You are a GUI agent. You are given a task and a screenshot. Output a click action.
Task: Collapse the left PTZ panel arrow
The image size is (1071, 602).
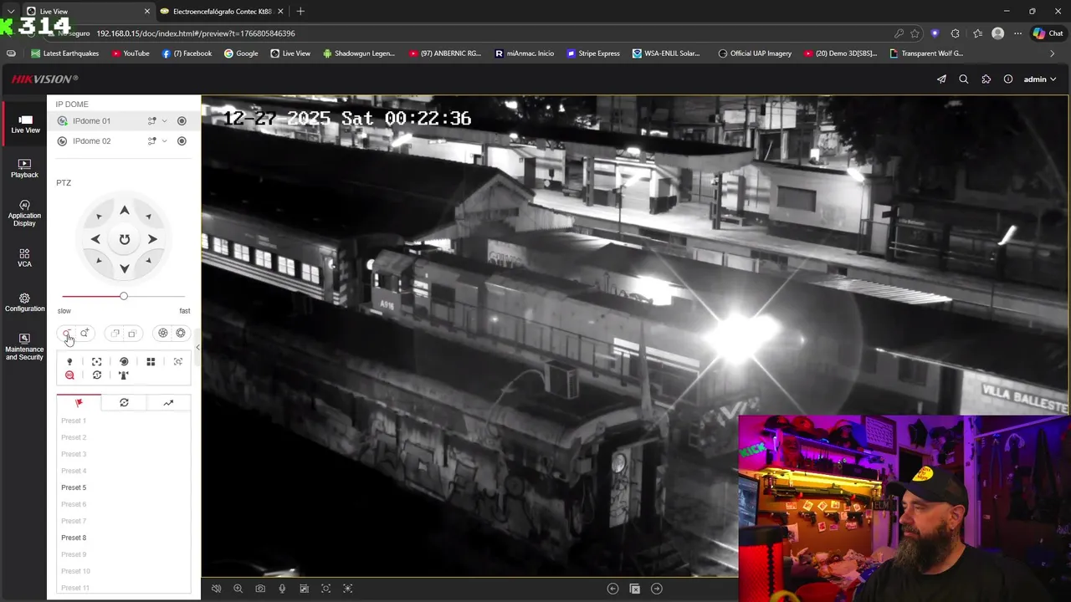coord(197,347)
